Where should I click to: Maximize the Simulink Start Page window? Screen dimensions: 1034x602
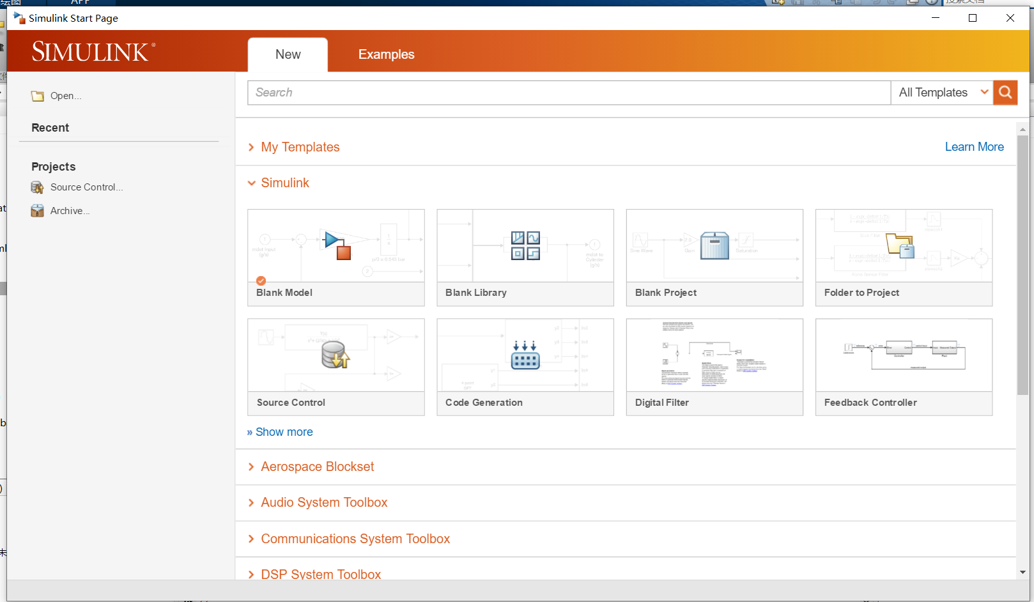click(x=973, y=18)
